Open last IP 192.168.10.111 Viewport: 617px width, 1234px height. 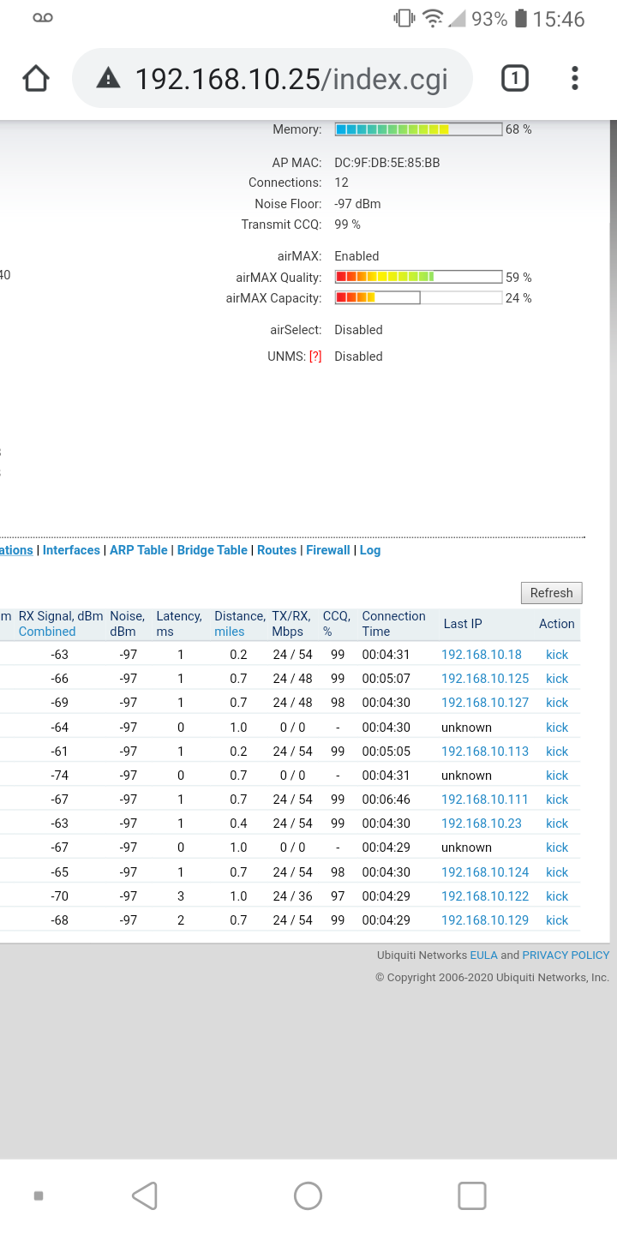485,800
